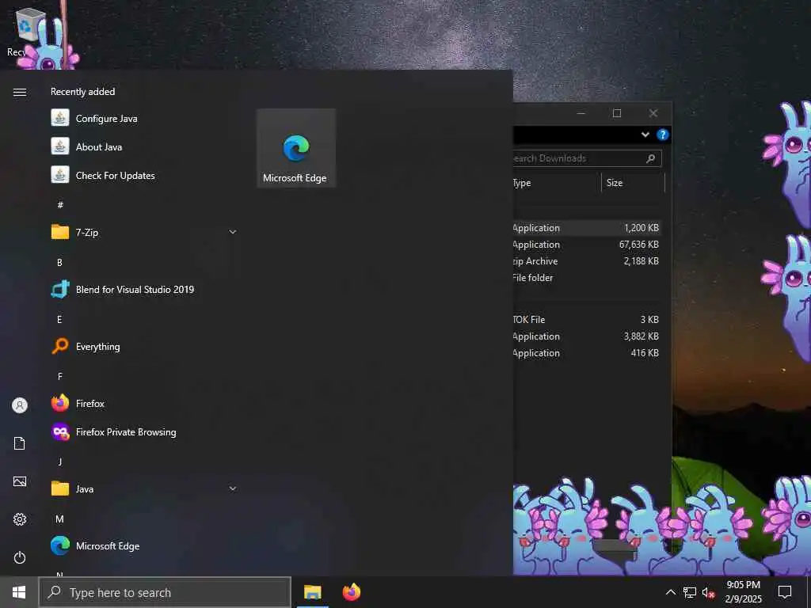
Task: Open File Explorer on the taskbar
Action: click(x=312, y=592)
